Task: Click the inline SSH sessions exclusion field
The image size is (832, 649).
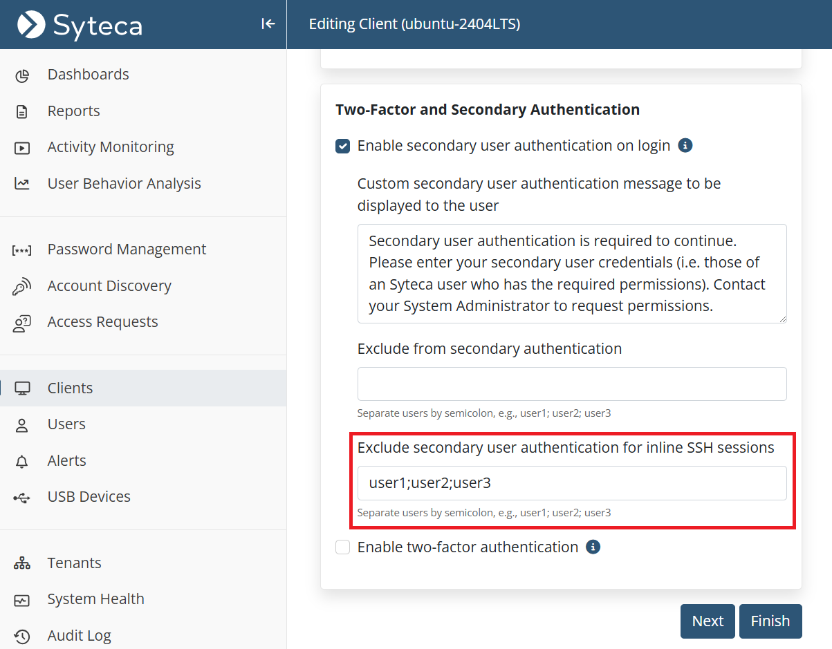Action: tap(572, 483)
